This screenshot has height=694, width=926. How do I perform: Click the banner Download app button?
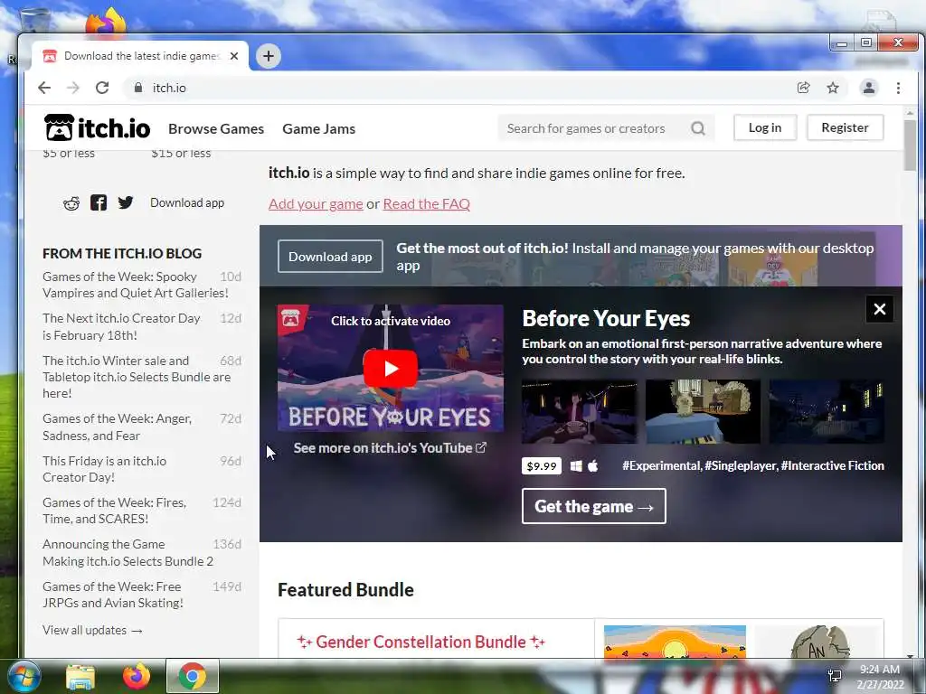click(330, 257)
